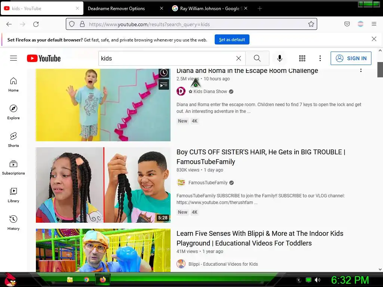Open the Boy CUTS OFF SISTER'S HAIR video title

point(261,157)
